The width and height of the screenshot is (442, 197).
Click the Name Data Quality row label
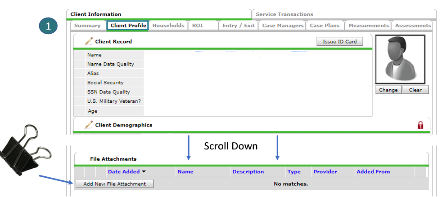pos(111,64)
